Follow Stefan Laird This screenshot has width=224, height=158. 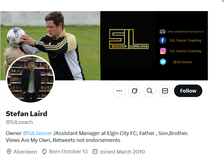click(x=188, y=91)
